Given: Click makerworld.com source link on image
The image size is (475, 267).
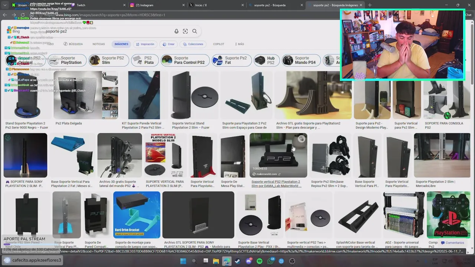Looking at the screenshot, I should tap(266, 174).
